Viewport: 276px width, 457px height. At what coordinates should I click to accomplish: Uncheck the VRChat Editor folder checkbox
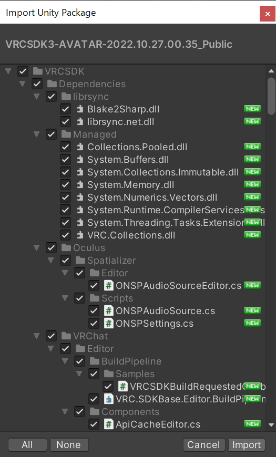pos(65,349)
